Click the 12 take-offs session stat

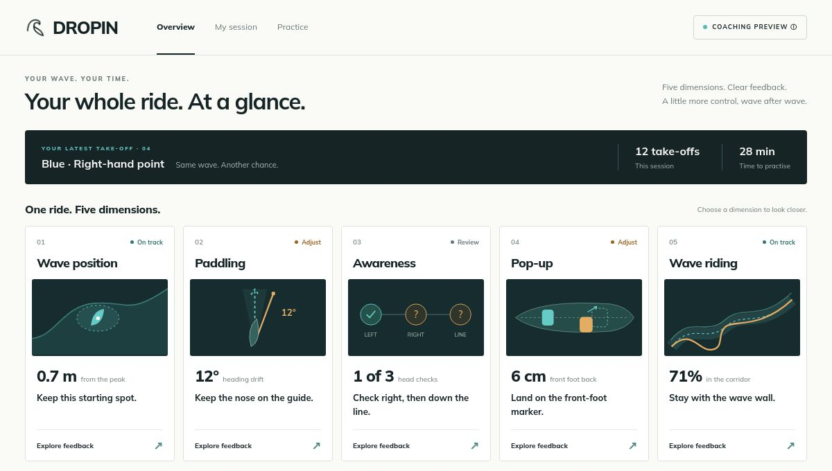tap(667, 157)
